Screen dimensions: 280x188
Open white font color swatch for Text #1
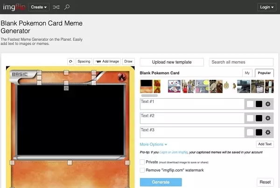coord(250,104)
